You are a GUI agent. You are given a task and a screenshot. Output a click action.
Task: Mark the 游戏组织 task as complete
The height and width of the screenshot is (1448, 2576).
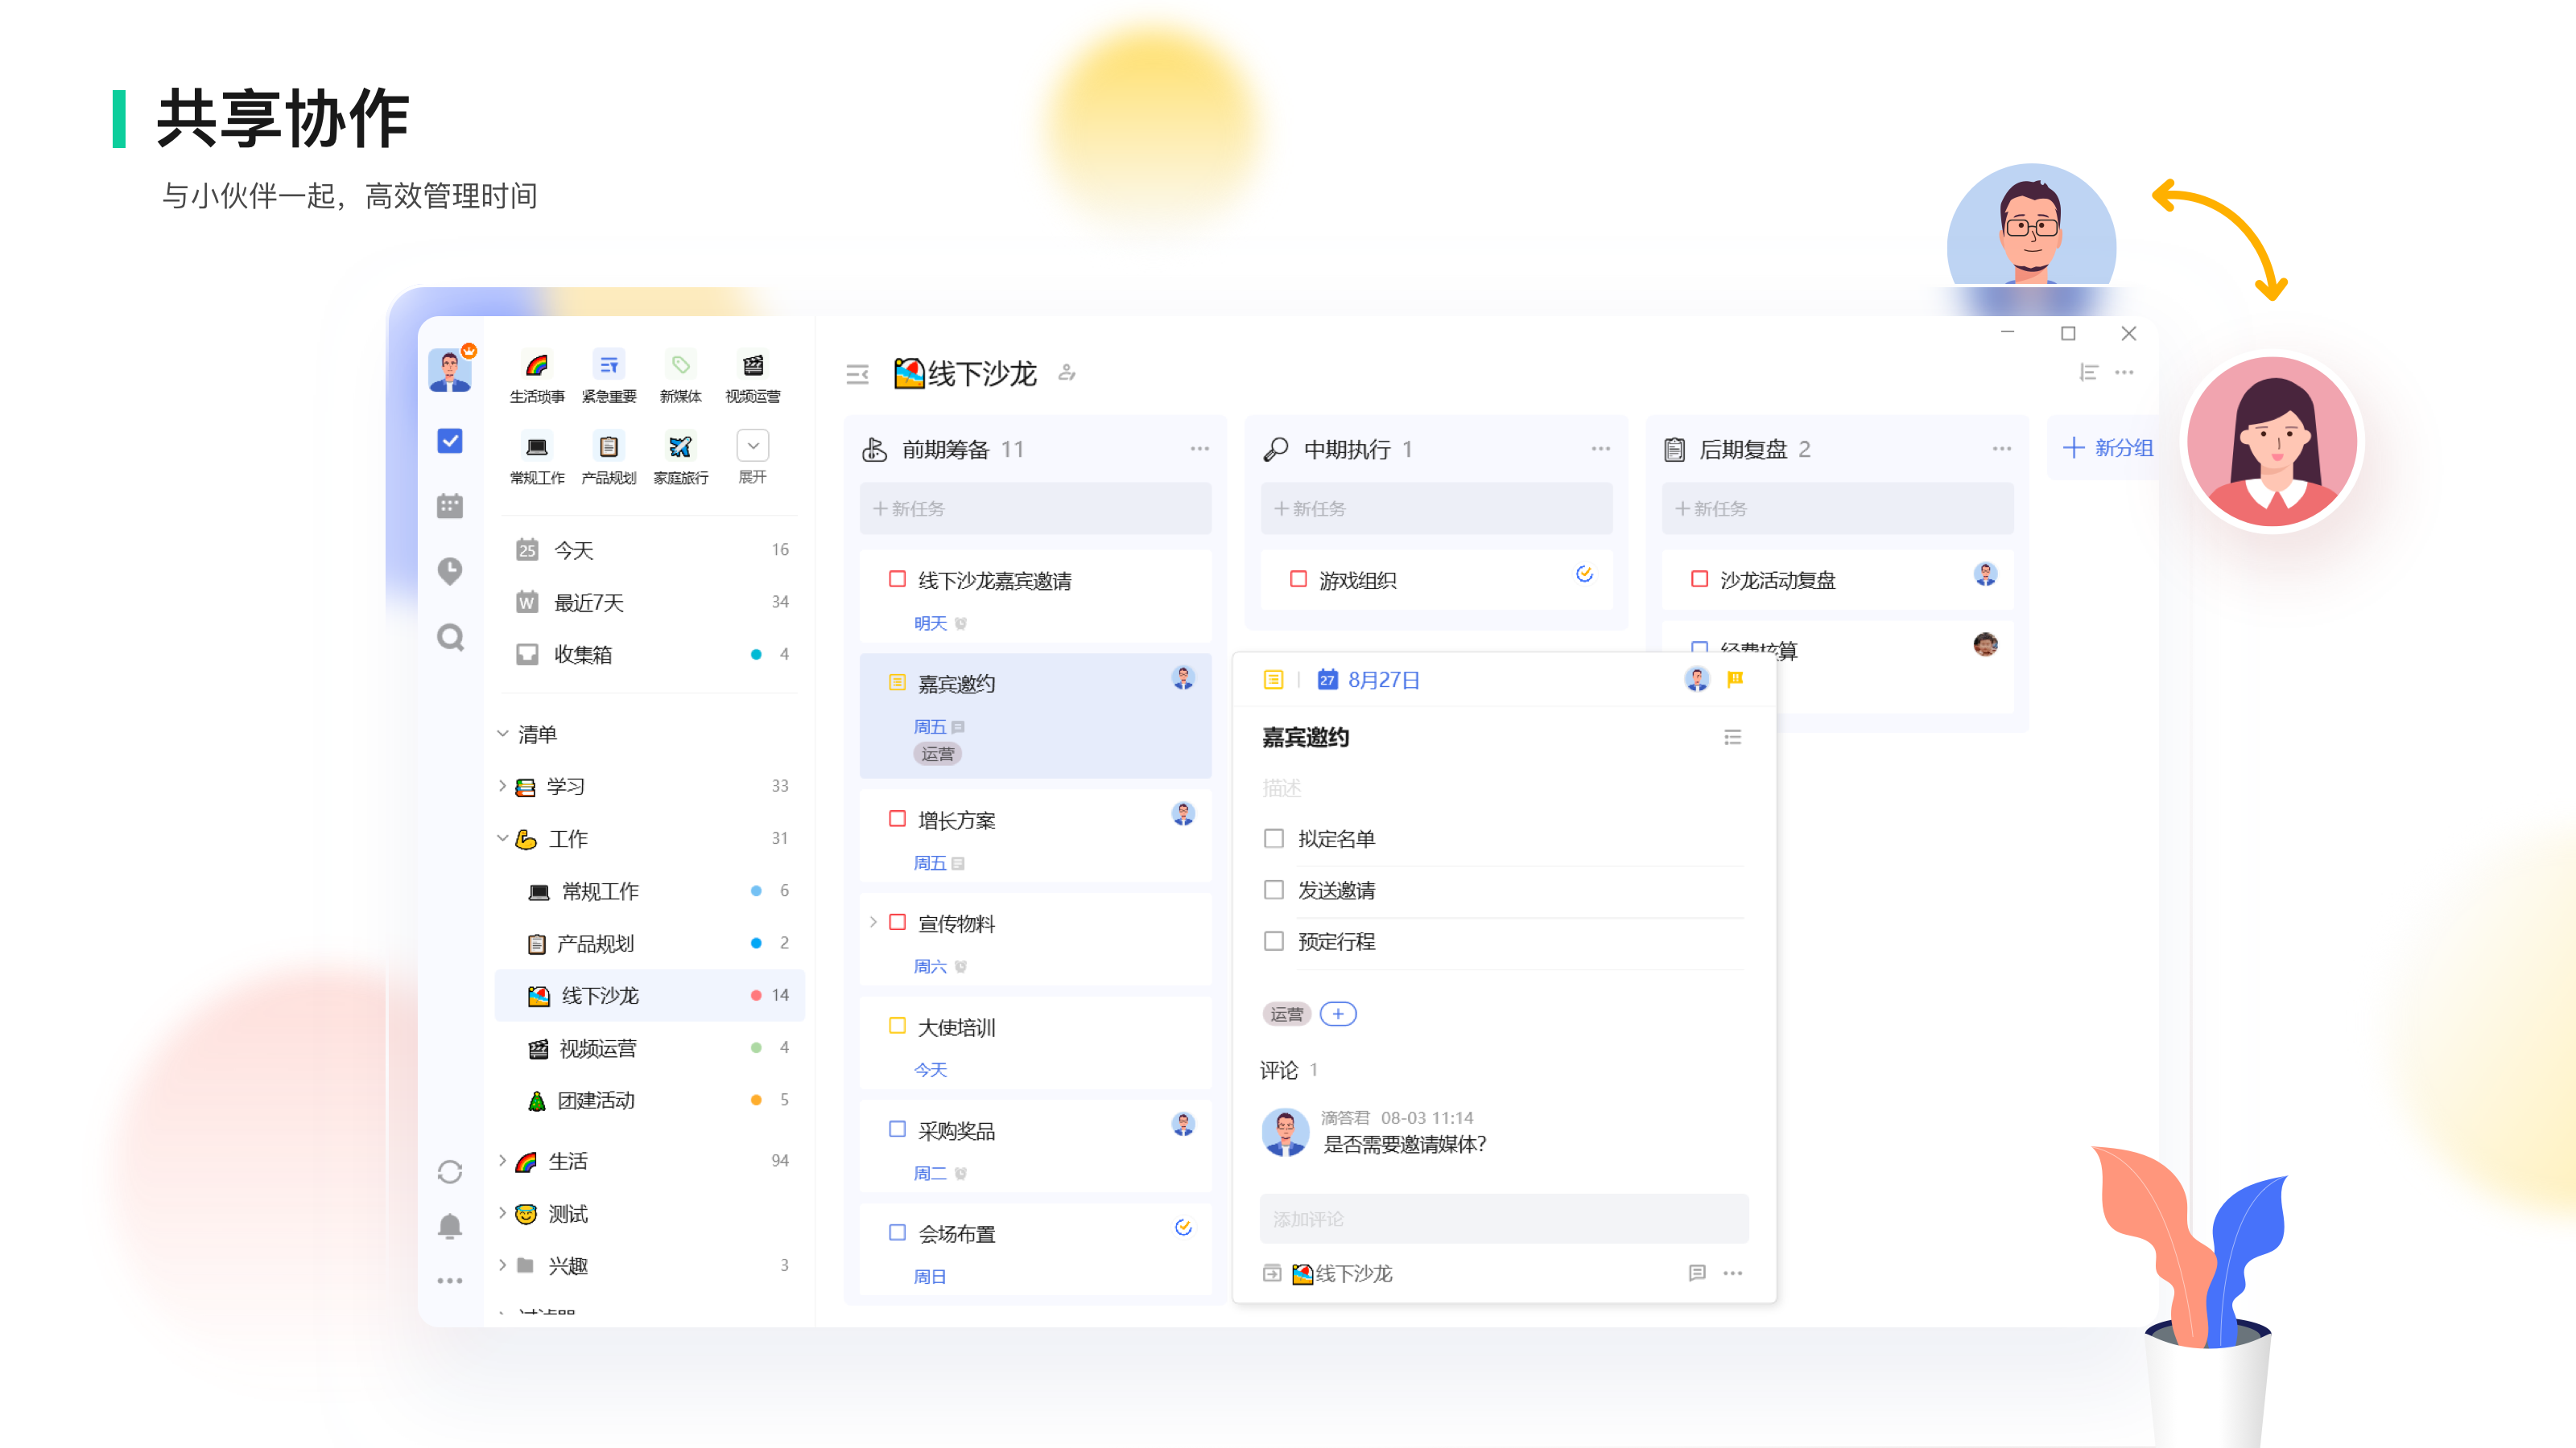click(1299, 579)
